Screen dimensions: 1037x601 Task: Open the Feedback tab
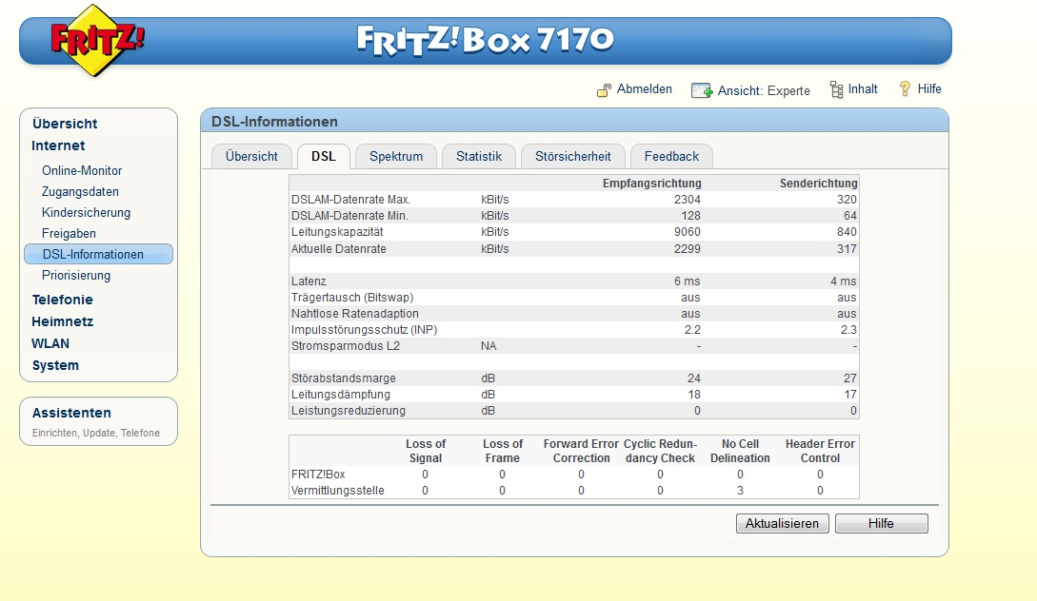click(x=671, y=157)
